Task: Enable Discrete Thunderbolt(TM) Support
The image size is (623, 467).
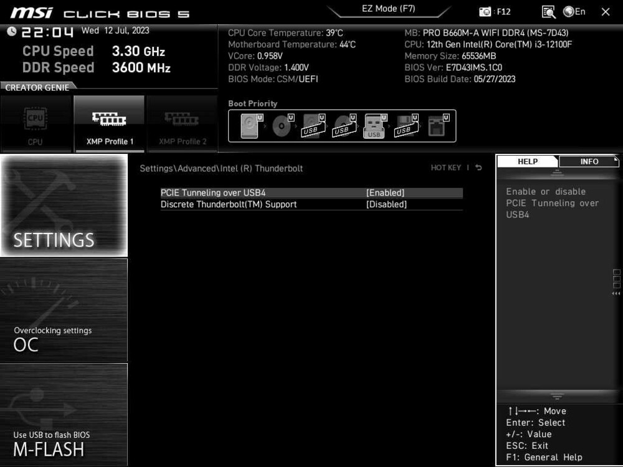Action: (x=386, y=204)
